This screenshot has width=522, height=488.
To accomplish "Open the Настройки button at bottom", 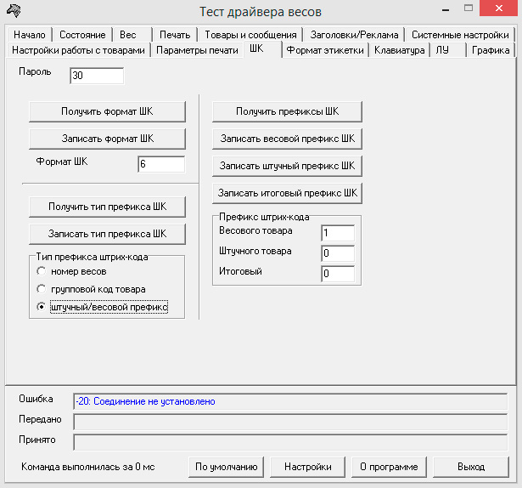I will [x=307, y=467].
